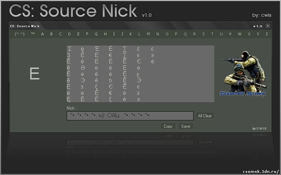
Task: Close the CS: Source Nick window
Action: coord(268,26)
